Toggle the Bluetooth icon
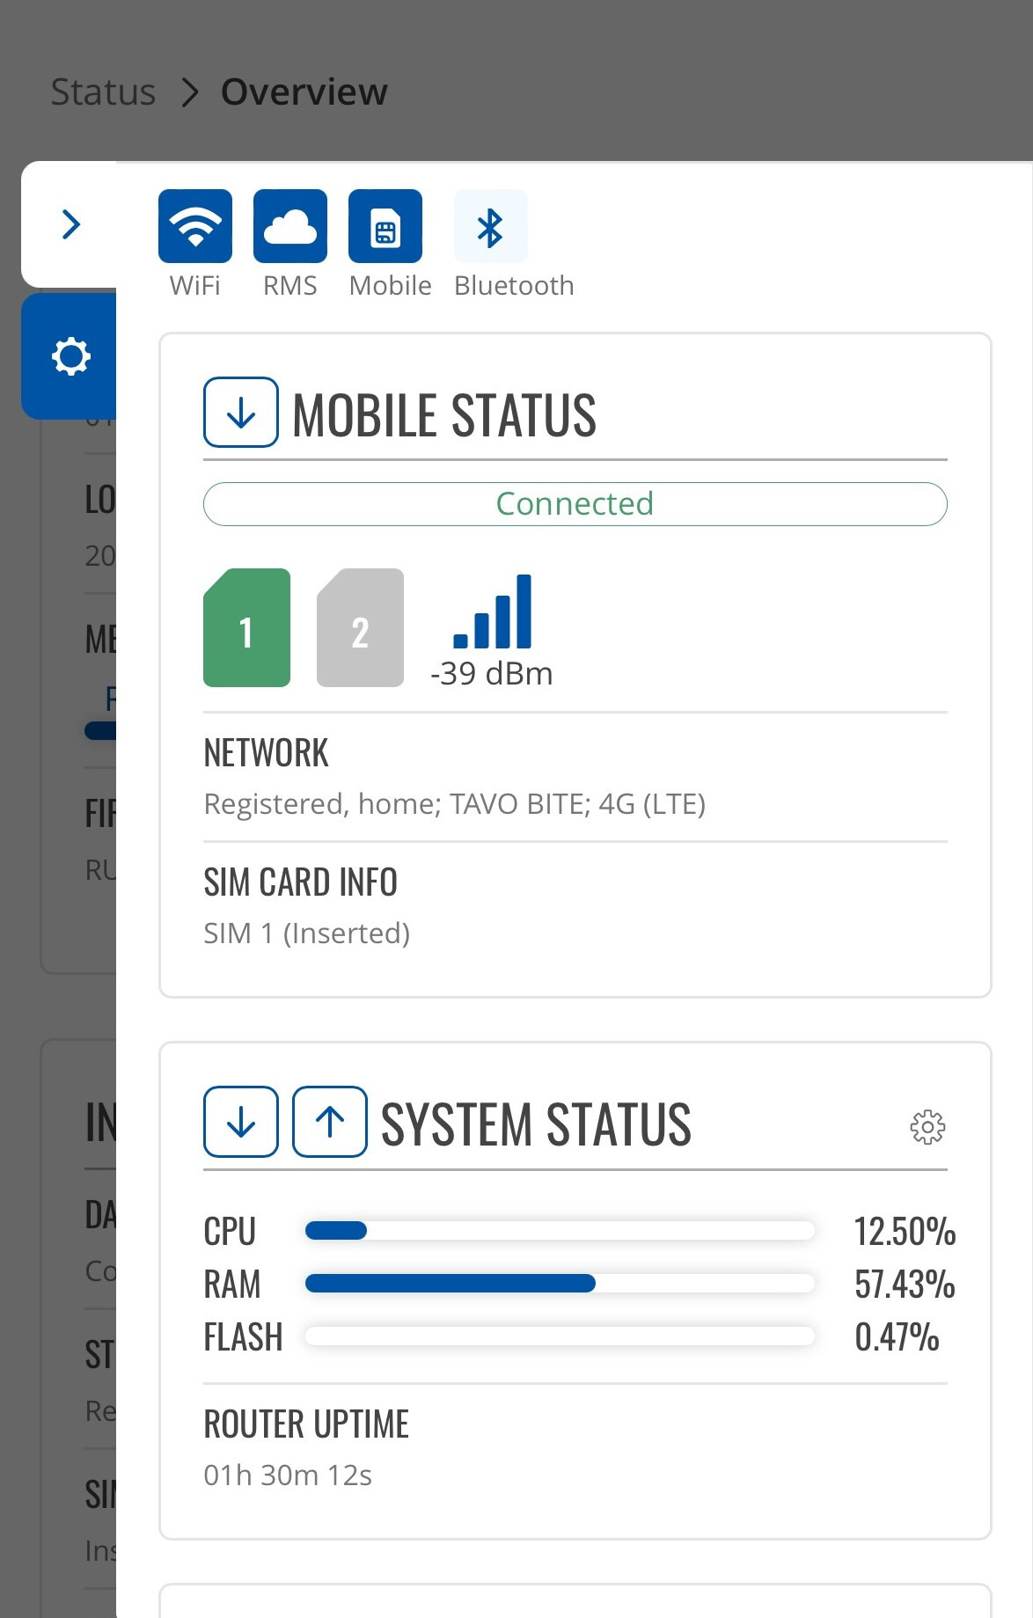Image resolution: width=1033 pixels, height=1618 pixels. pyautogui.click(x=490, y=226)
